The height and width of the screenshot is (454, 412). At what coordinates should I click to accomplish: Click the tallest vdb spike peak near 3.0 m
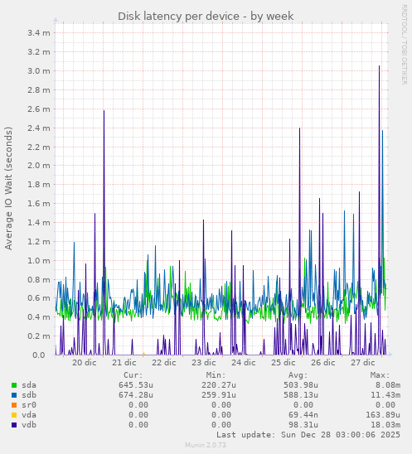380,66
